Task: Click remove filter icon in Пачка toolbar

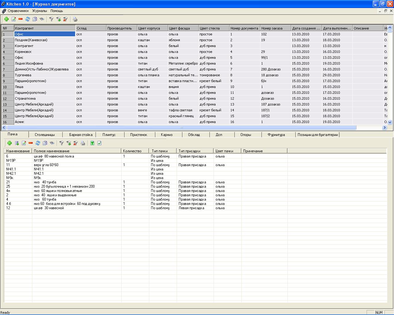Action: (x=75, y=143)
